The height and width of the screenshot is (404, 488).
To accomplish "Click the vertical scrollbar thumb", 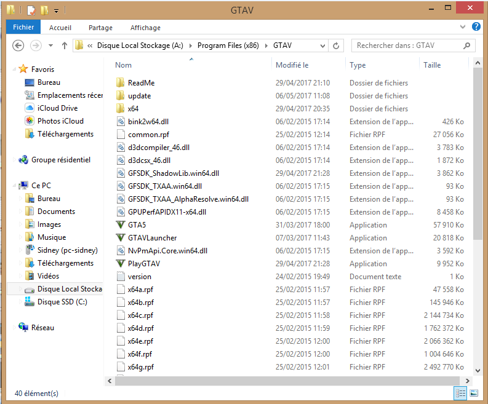I will 478,154.
